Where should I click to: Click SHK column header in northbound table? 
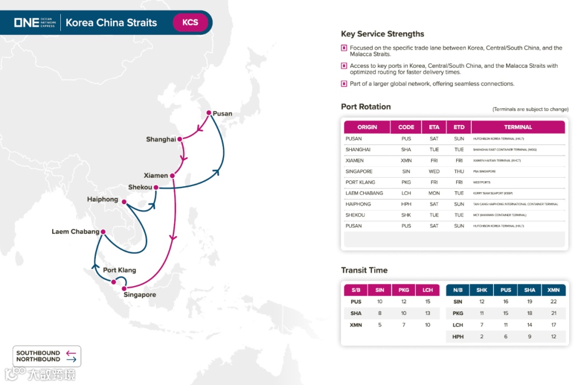(x=481, y=290)
